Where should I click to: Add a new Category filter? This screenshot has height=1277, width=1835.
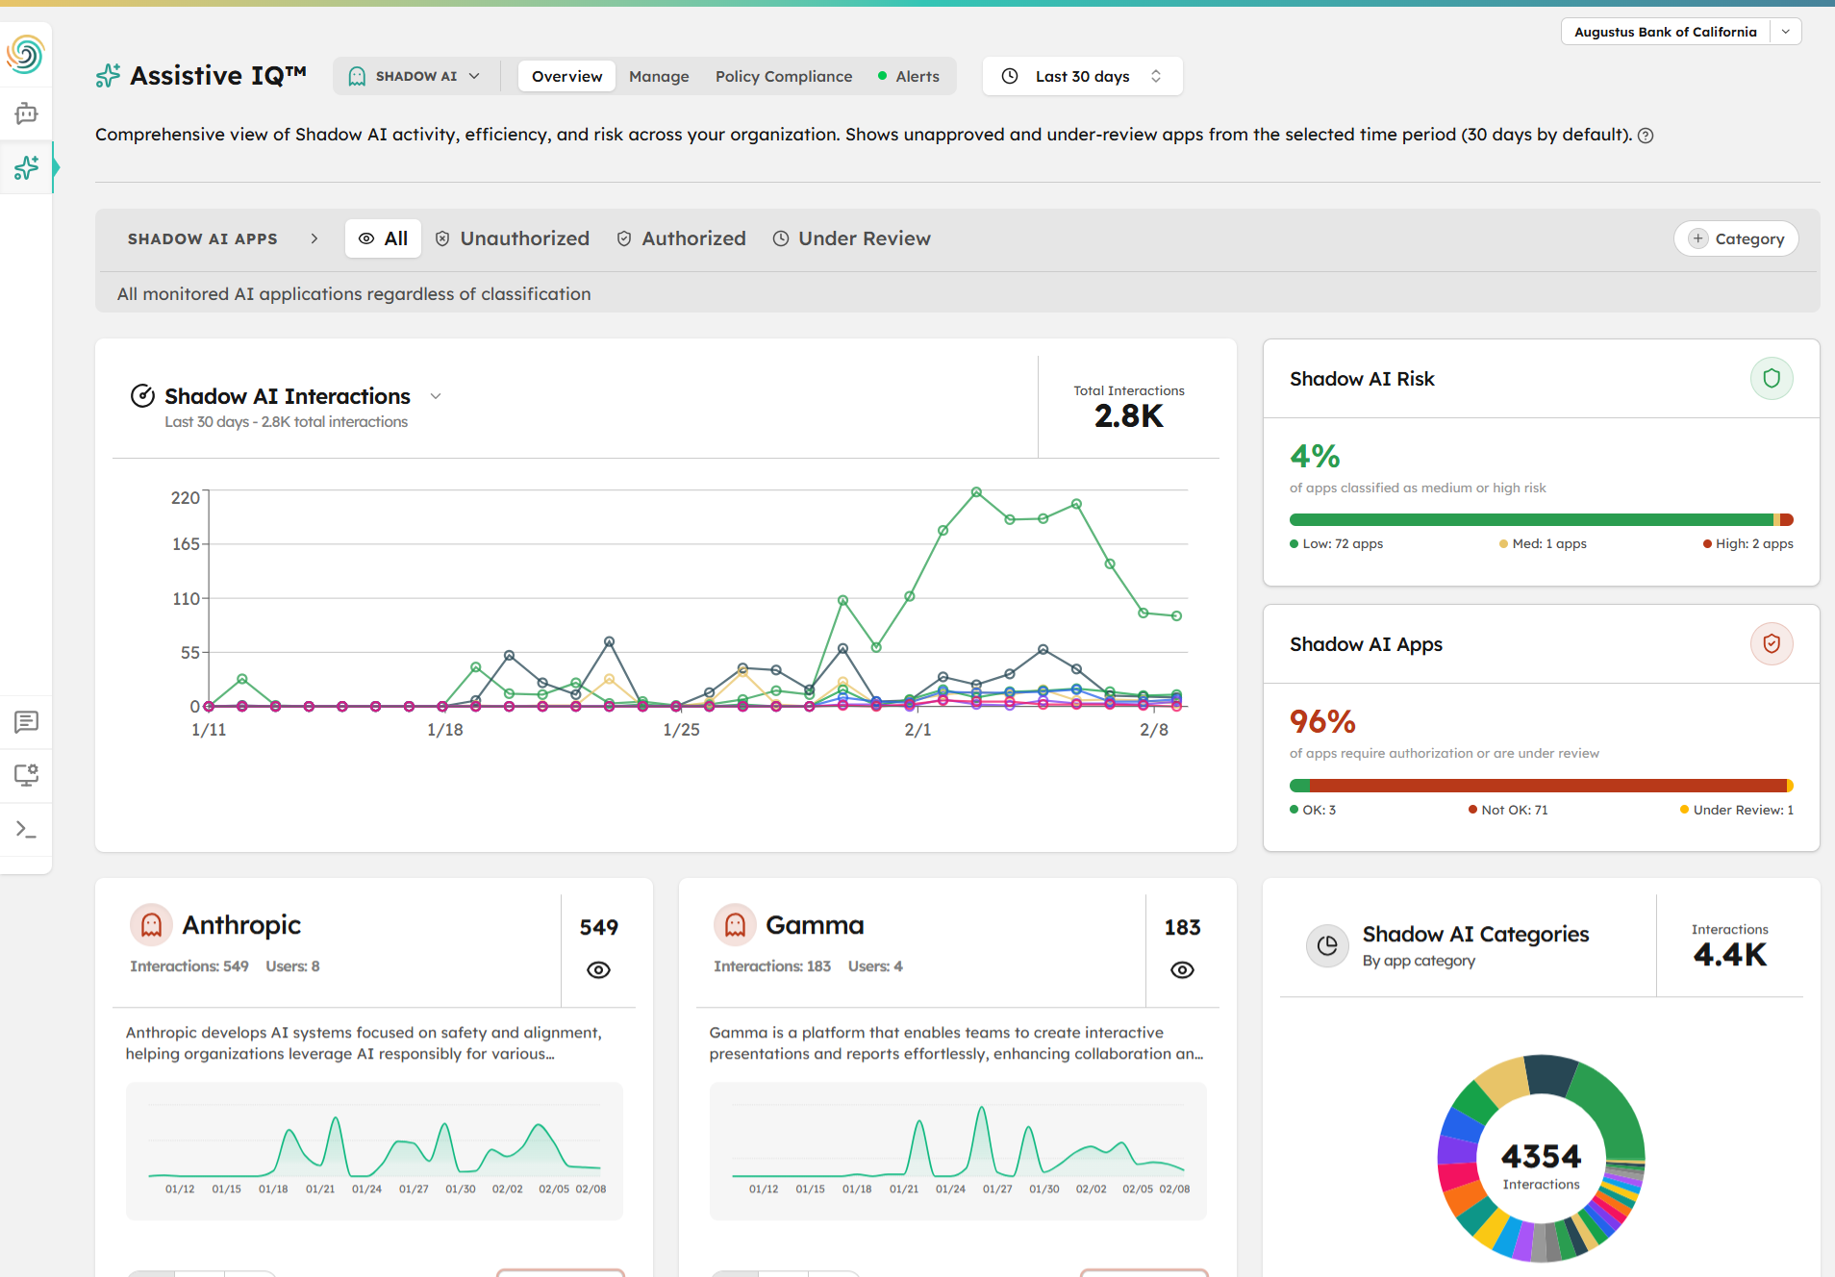pos(1735,238)
